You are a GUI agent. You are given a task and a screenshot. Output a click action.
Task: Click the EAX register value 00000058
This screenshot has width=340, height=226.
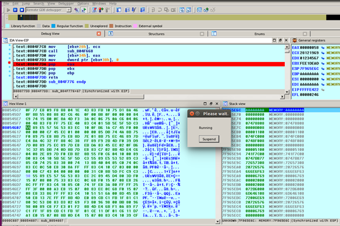[x=309, y=47]
